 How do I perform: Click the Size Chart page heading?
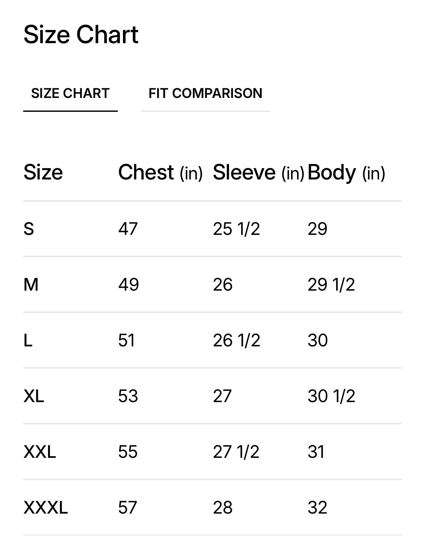(x=81, y=34)
